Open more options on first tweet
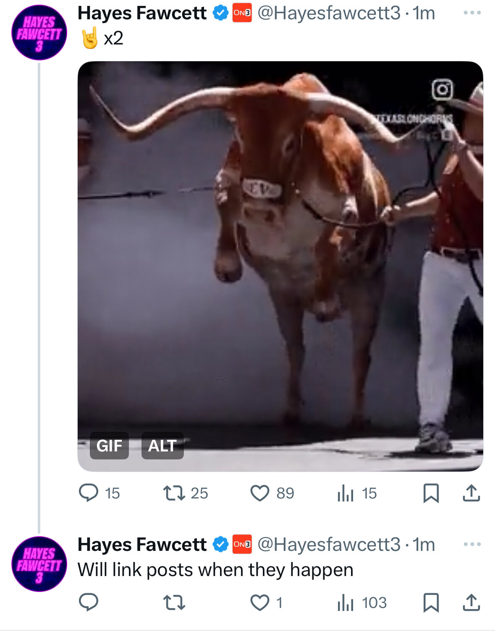495x631 pixels. pyautogui.click(x=472, y=13)
